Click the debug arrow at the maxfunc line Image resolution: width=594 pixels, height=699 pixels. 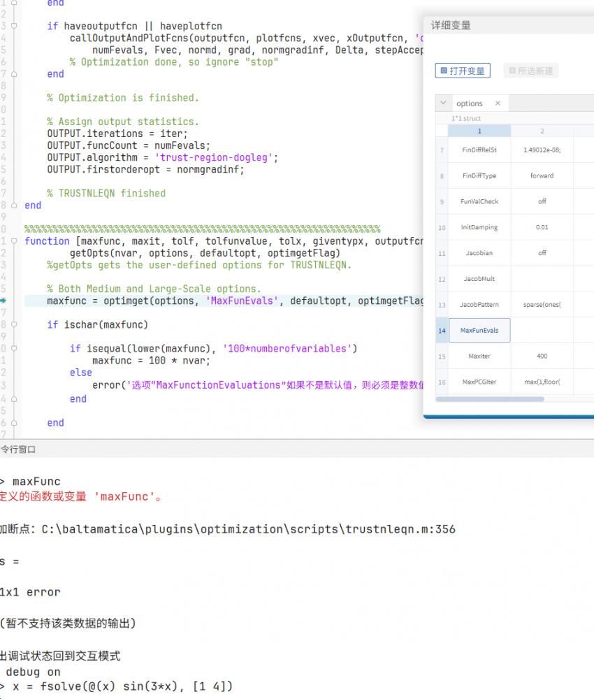[3, 301]
